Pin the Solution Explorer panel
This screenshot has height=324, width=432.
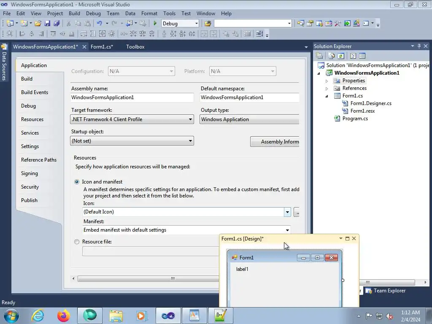point(419,46)
